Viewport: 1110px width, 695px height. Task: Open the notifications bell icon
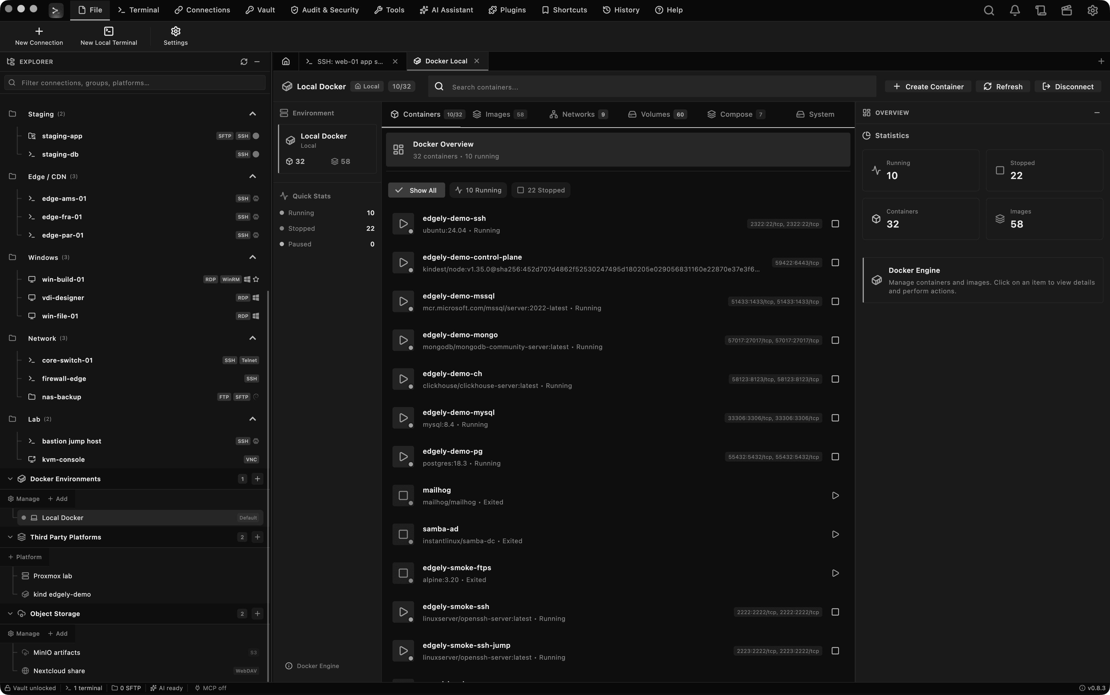[x=1015, y=10]
